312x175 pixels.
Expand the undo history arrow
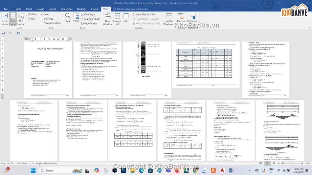point(13,33)
